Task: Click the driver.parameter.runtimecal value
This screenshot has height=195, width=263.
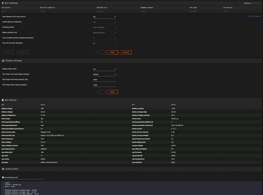Action: pyautogui.click(x=177, y=125)
